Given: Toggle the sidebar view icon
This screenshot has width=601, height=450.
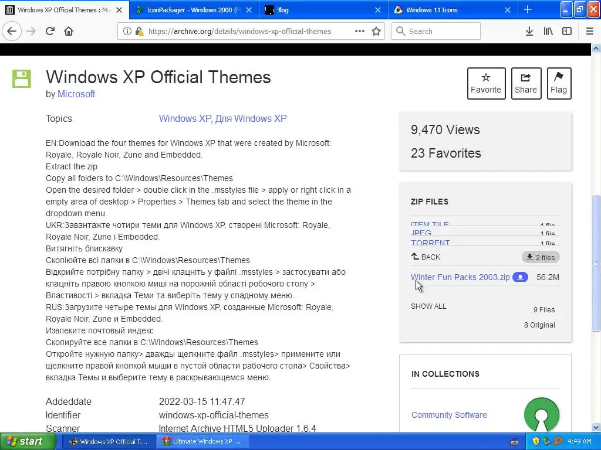Looking at the screenshot, I should pyautogui.click(x=567, y=31).
